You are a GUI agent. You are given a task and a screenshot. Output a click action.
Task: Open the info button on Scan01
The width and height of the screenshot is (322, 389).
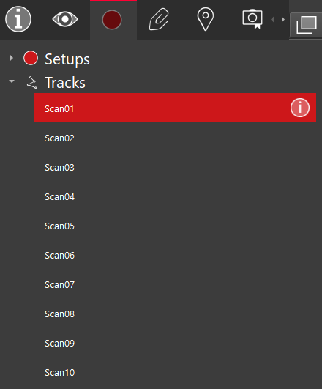click(x=300, y=108)
